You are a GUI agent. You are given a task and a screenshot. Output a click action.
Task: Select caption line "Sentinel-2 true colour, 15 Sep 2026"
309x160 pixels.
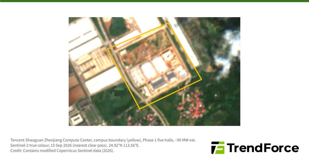[x=75, y=145]
